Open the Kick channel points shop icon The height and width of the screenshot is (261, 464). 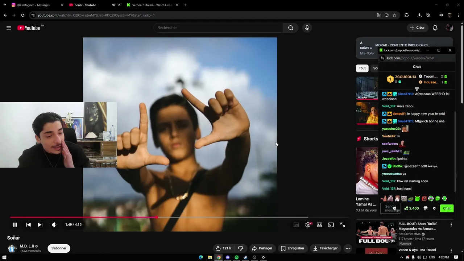[426, 208]
